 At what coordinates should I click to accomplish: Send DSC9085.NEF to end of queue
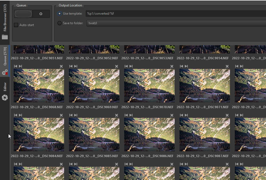76,115
